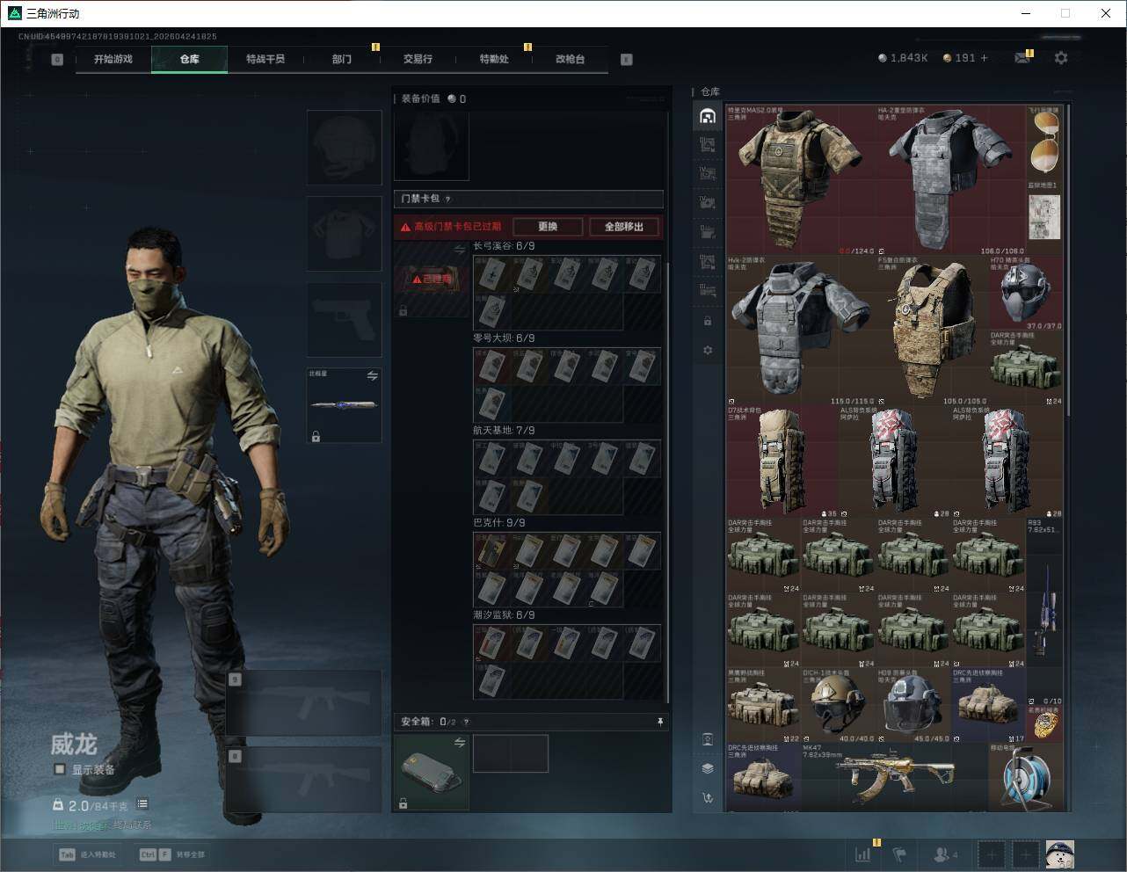1127x872 pixels.
Task: Click the expired 已过期 card pack slot
Action: click(432, 280)
